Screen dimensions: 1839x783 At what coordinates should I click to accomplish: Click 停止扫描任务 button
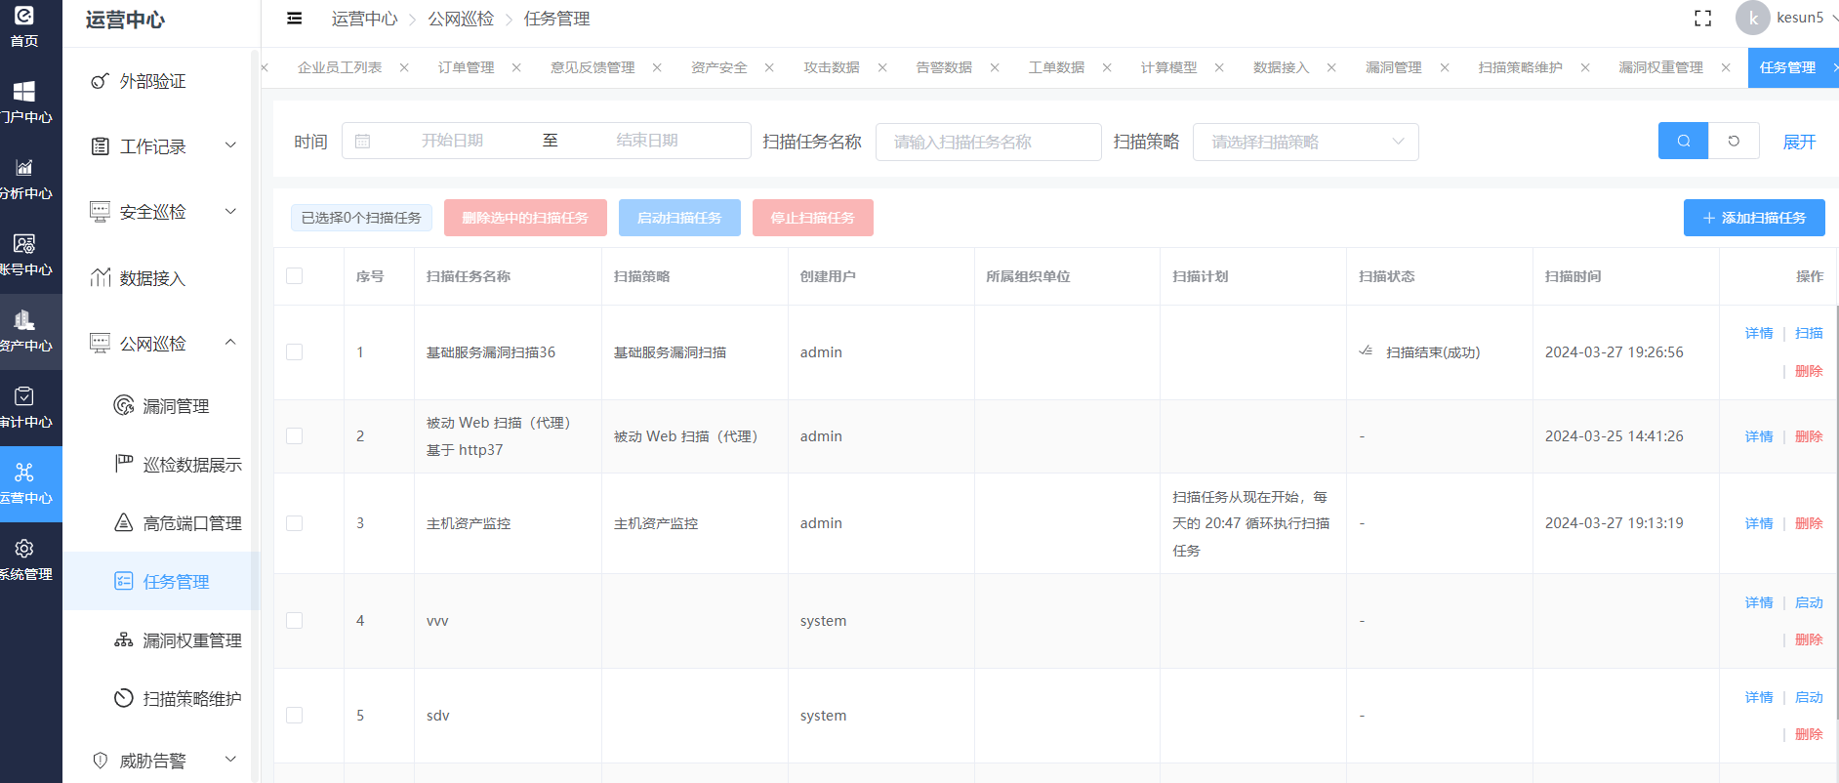coord(812,218)
